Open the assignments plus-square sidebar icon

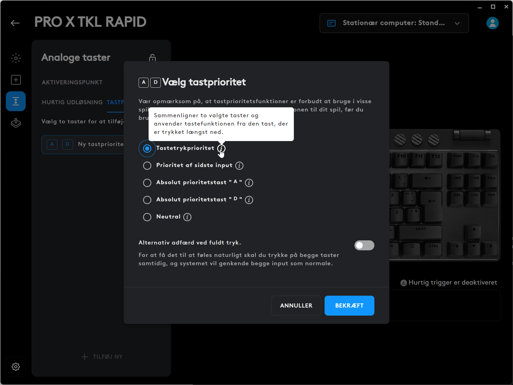pos(16,80)
